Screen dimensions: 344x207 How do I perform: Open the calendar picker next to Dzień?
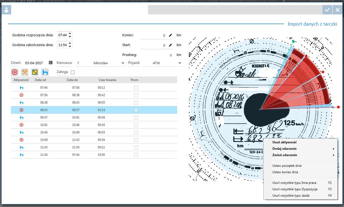(50, 63)
